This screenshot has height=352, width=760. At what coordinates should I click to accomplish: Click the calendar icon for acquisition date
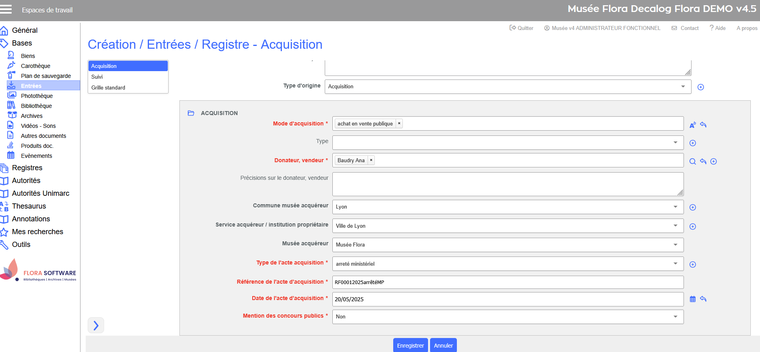click(x=693, y=299)
